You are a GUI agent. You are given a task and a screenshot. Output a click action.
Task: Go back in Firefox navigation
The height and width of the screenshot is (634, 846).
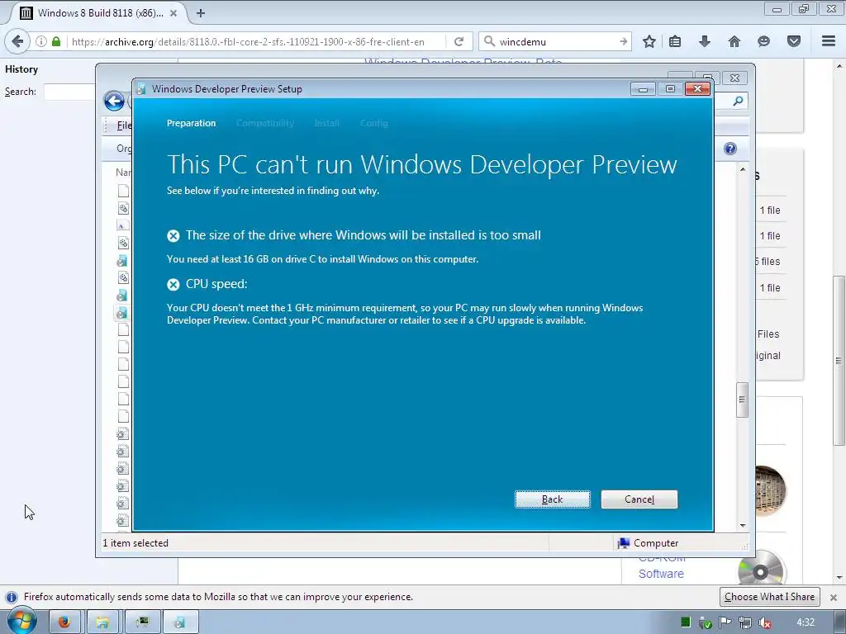(x=17, y=41)
